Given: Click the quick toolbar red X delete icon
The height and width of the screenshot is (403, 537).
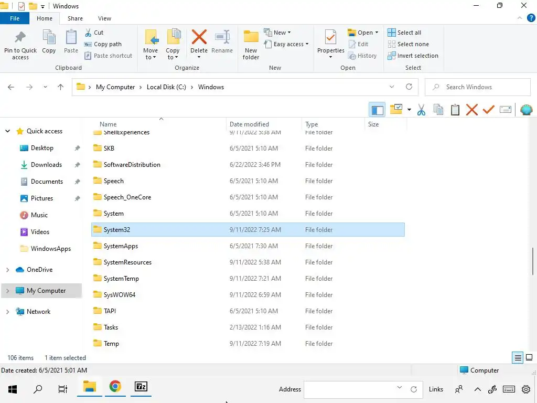Looking at the screenshot, I should point(472,110).
